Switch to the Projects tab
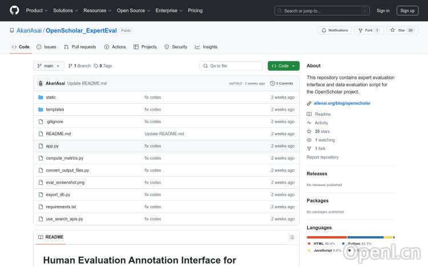This screenshot has height=267, width=428. point(145,47)
